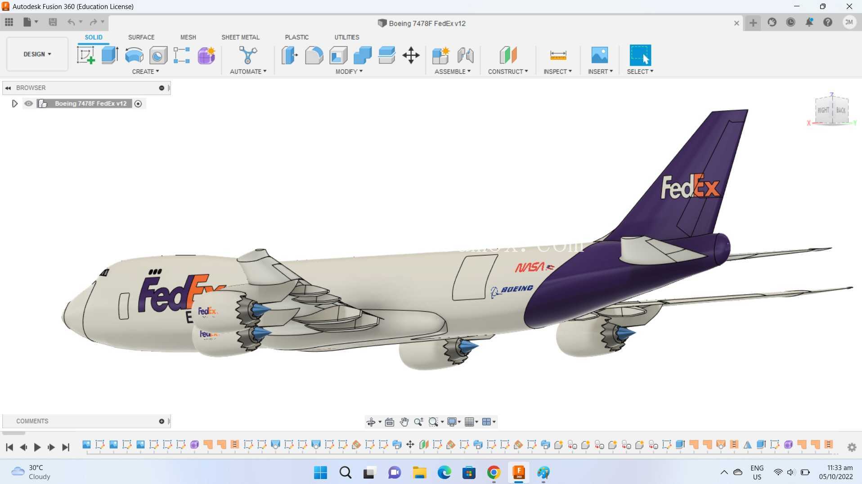
Task: Open the CREATE dropdown menu
Action: [x=145, y=72]
